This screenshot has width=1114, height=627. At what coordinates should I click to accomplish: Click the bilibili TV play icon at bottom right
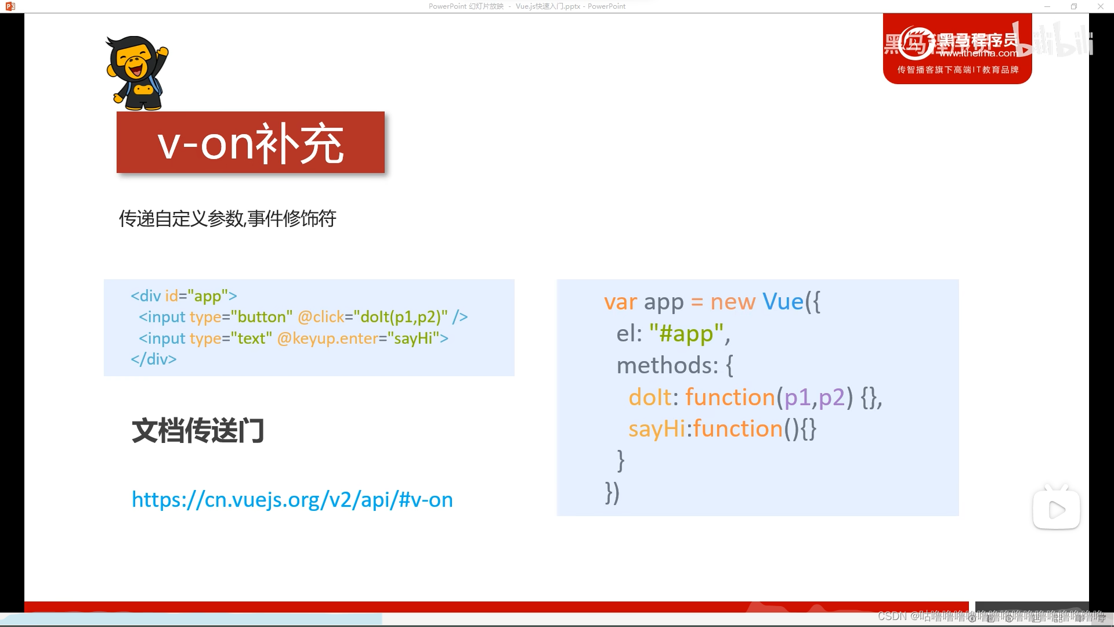click(x=1056, y=508)
